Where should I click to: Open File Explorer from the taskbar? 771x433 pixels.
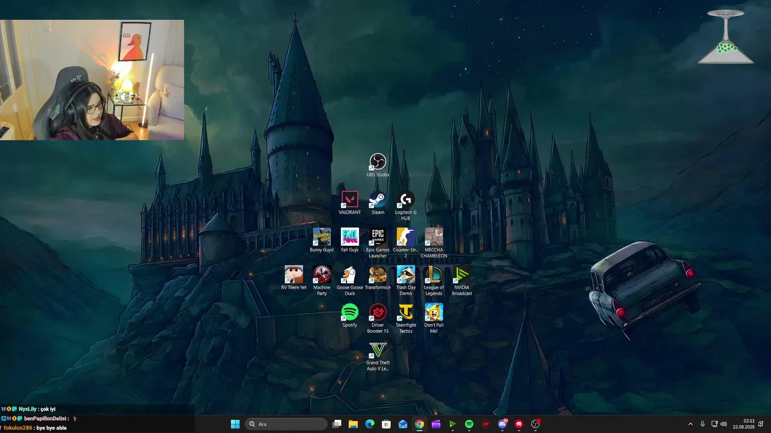tap(354, 424)
